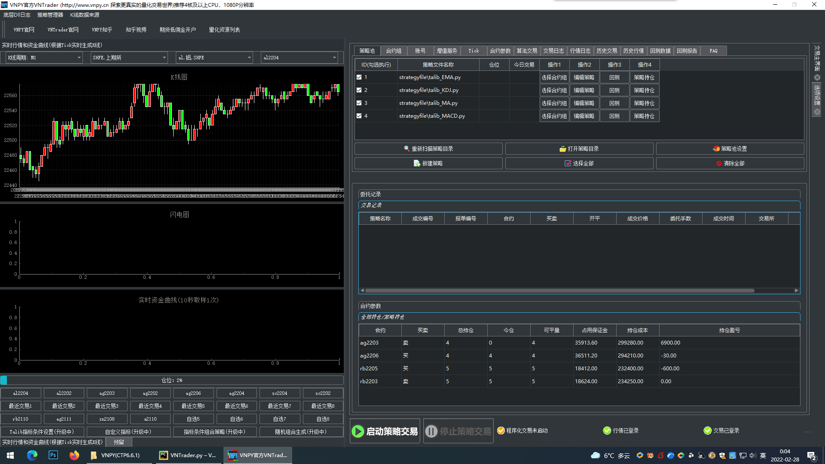
Task: Click the magnifier icon for rescanning strategy directory
Action: click(x=406, y=149)
